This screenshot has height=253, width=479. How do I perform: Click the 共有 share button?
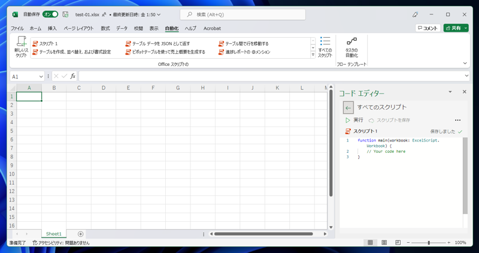tap(453, 28)
